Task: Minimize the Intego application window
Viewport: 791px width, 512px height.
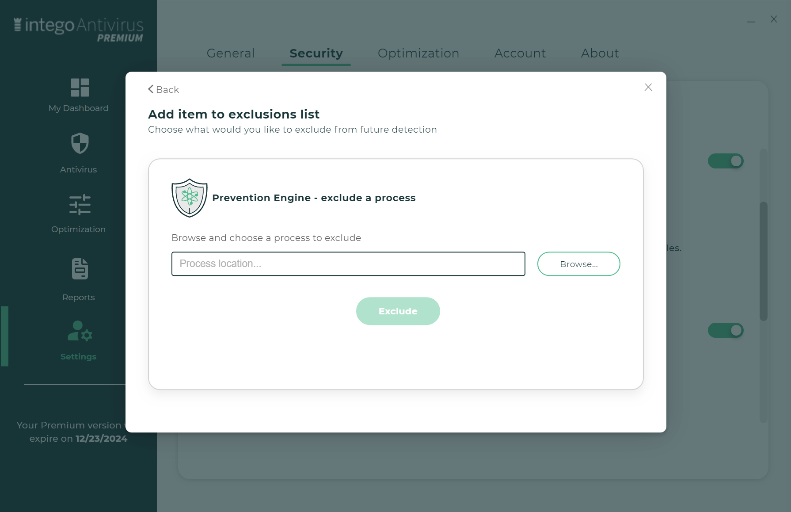Action: [x=751, y=20]
